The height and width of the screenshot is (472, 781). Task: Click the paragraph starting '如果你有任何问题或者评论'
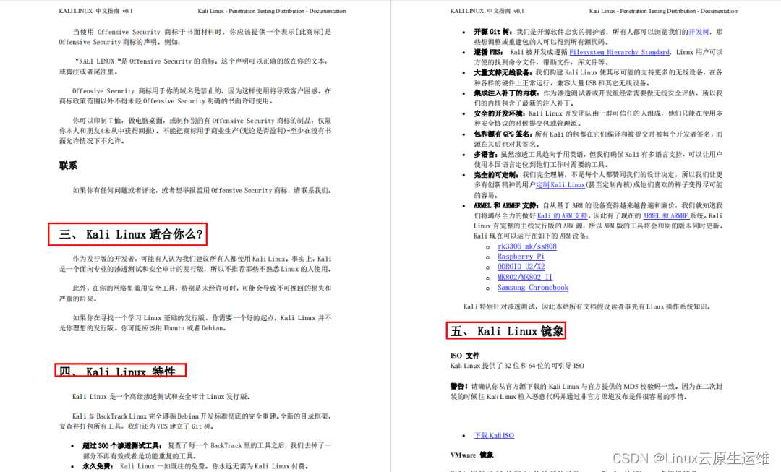(x=202, y=190)
